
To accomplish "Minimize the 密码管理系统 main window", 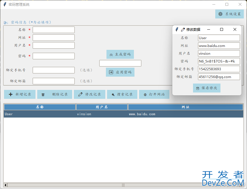I will coord(214,4).
